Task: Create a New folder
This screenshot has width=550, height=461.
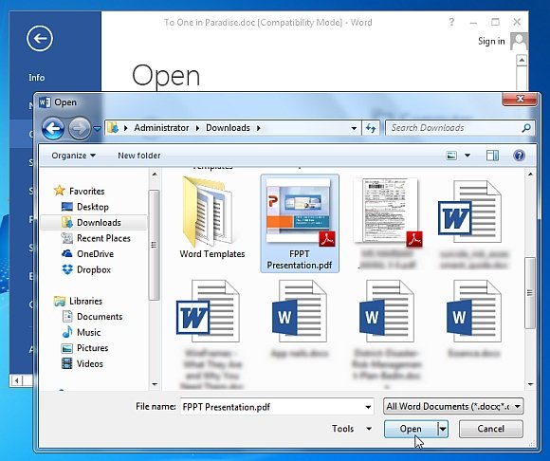Action: [x=138, y=156]
